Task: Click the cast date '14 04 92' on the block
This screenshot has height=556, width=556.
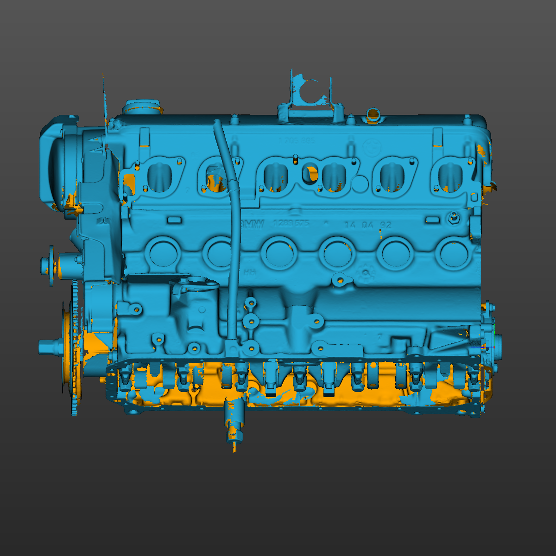Action: 368,225
